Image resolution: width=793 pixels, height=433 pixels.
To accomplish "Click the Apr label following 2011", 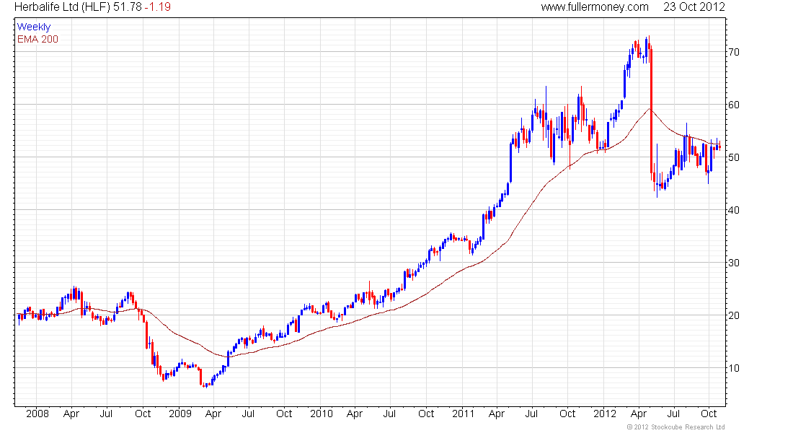I will point(497,414).
